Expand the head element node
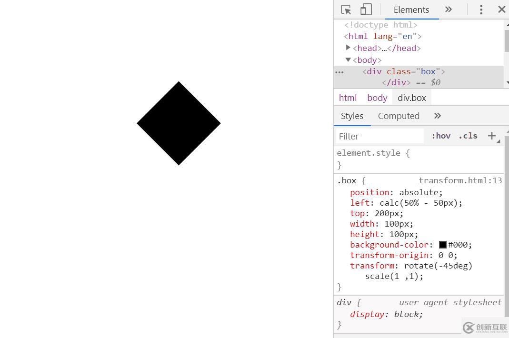Image resolution: width=509 pixels, height=338 pixels. point(348,48)
